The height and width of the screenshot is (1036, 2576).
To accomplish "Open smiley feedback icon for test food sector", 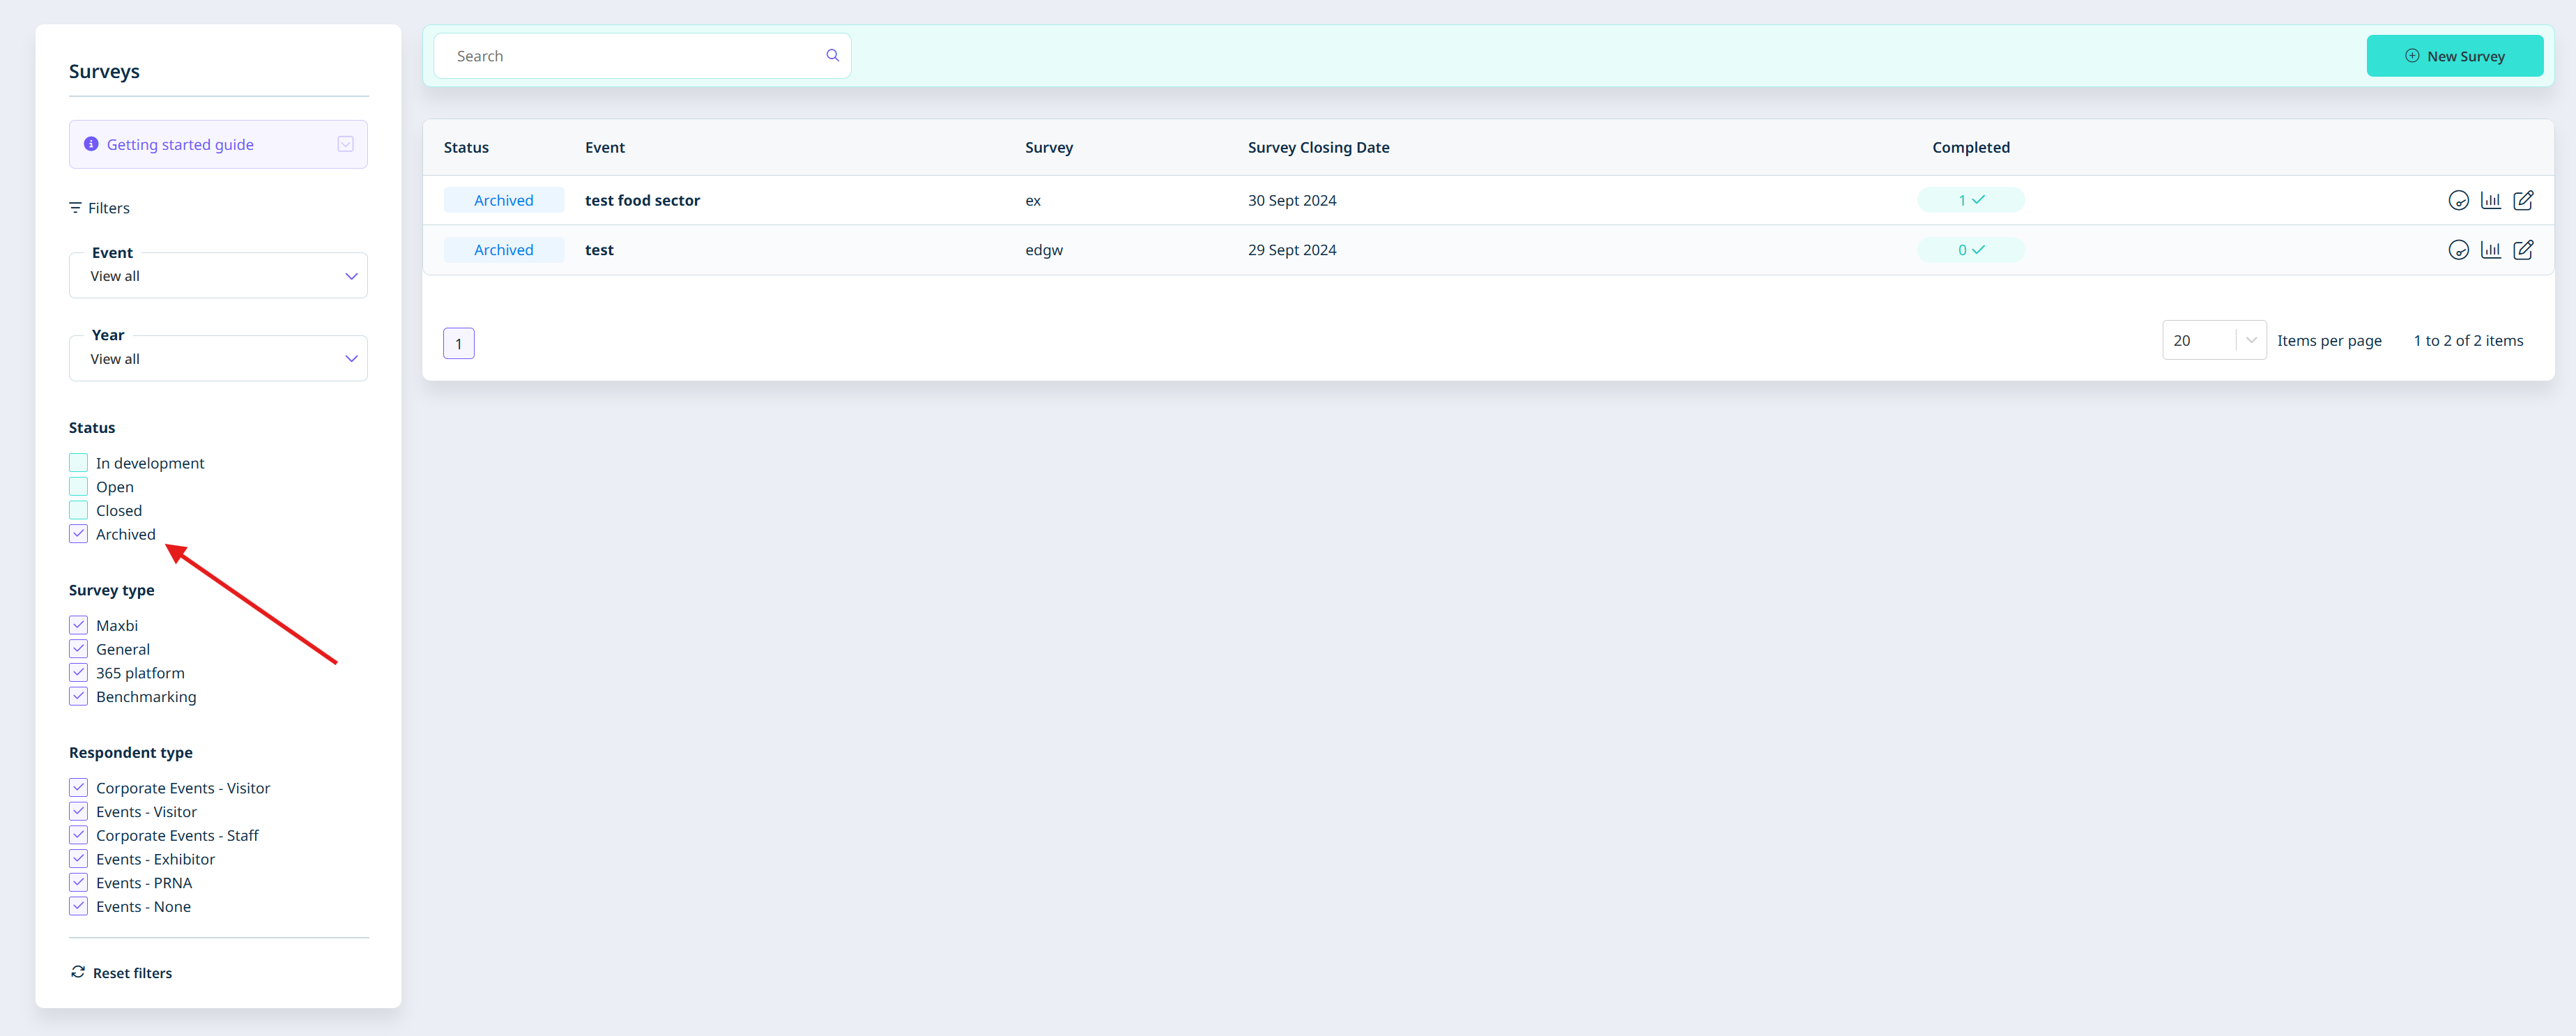I will 2458,200.
